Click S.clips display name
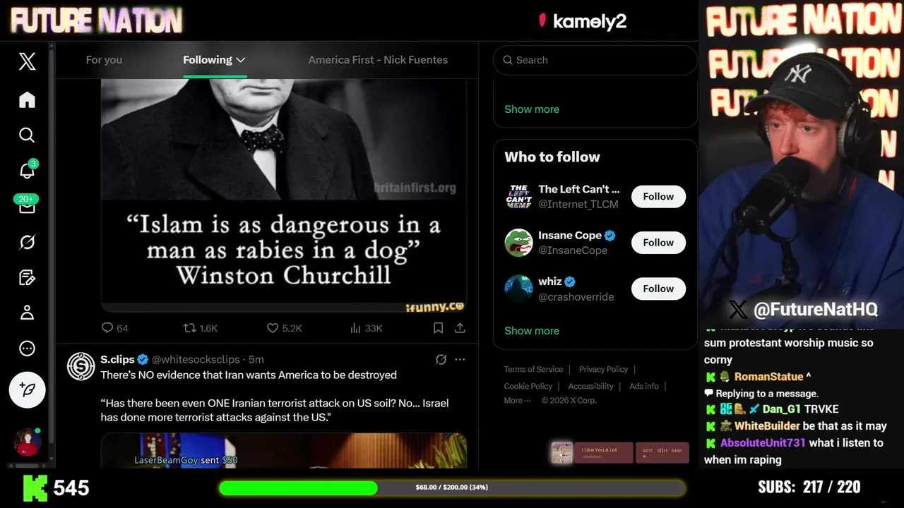 [117, 359]
